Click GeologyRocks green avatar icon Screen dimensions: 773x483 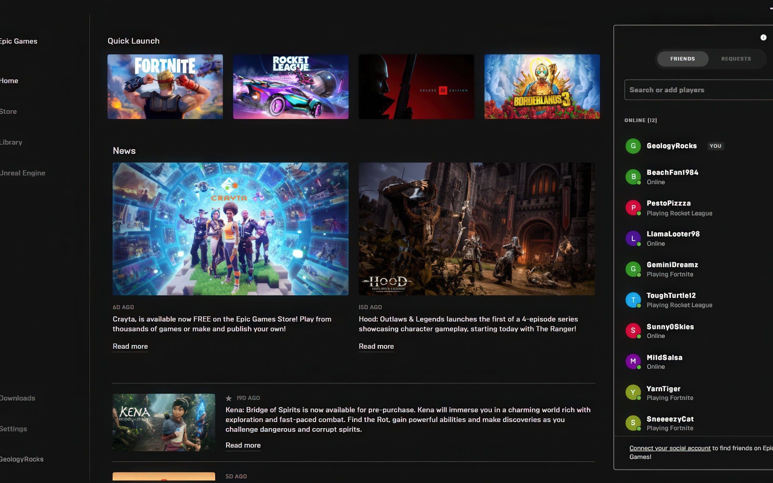633,146
